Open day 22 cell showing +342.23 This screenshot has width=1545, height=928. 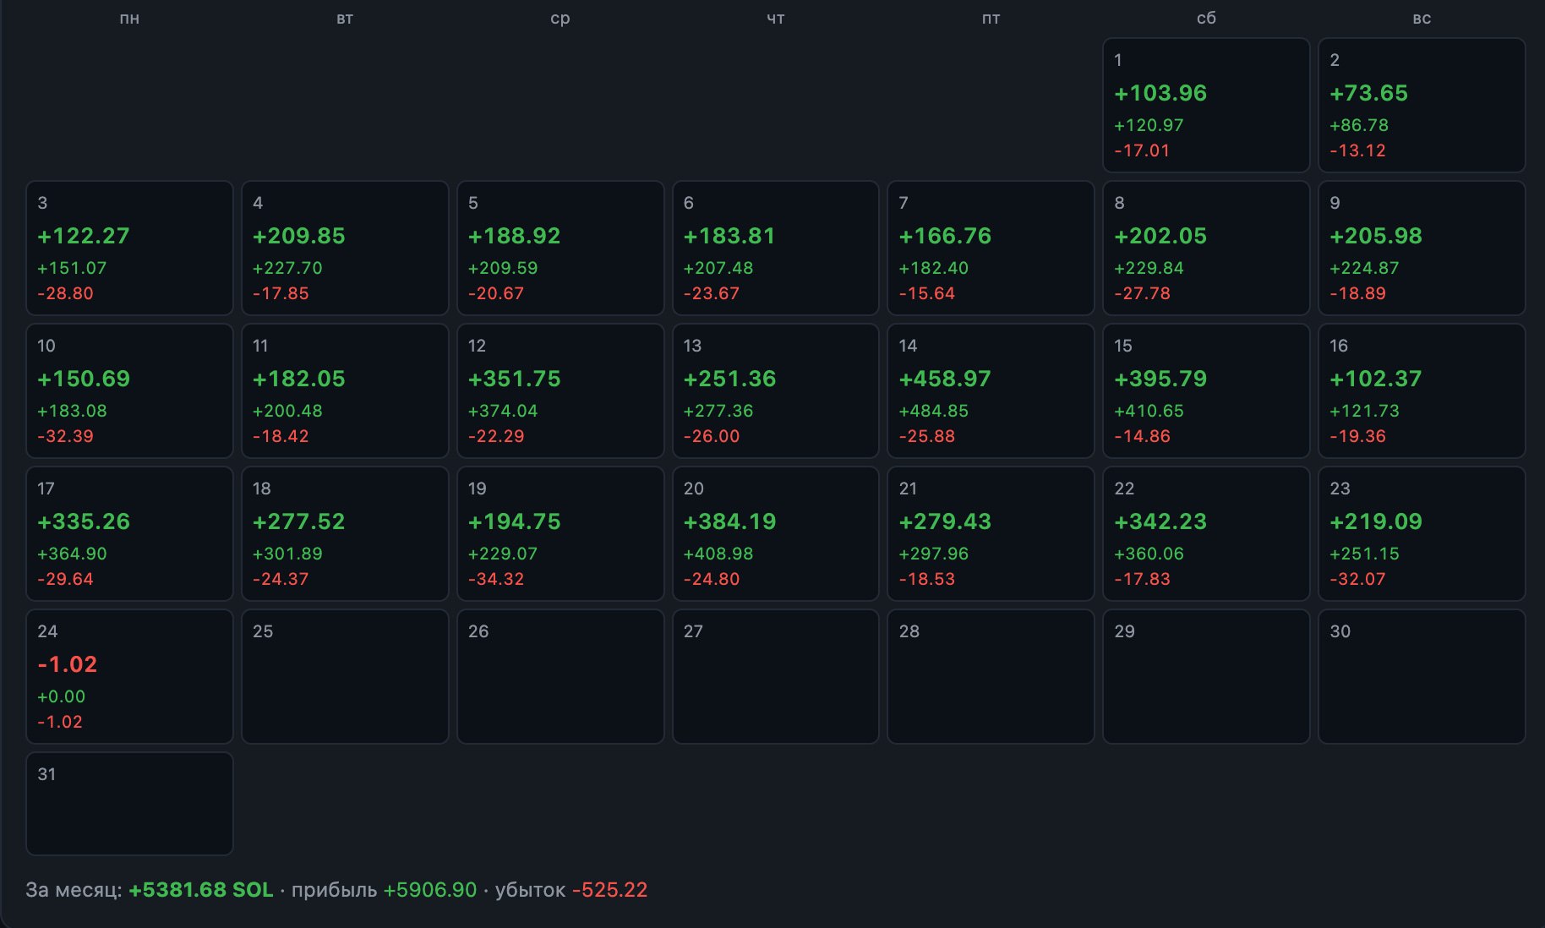click(x=1206, y=533)
